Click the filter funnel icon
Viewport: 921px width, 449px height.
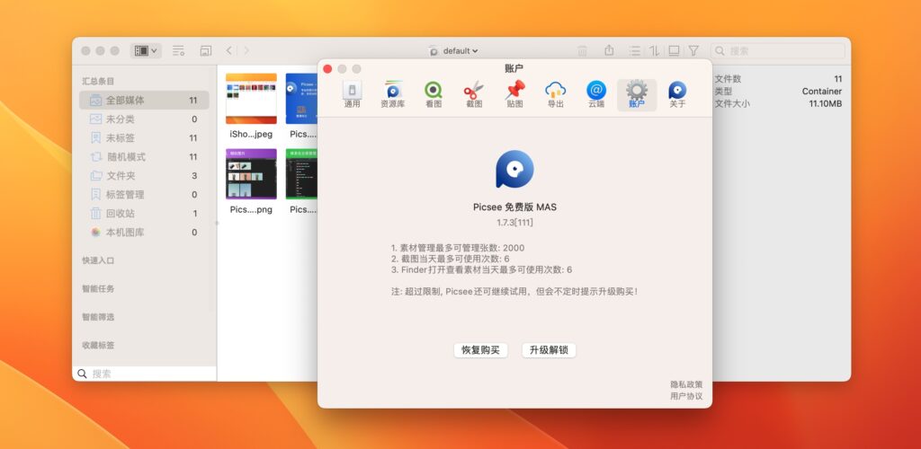[693, 51]
